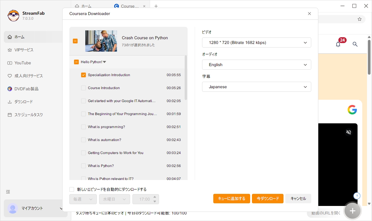Click the VIP crown icon
Image resolution: width=372 pixels, height=221 pixels.
point(10,50)
